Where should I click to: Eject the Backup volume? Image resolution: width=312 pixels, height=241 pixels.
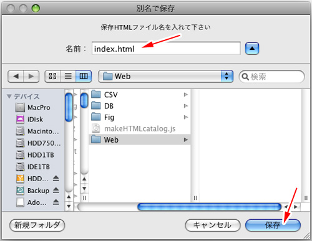pos(56,190)
